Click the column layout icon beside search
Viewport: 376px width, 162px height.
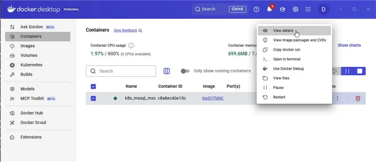pos(167,71)
